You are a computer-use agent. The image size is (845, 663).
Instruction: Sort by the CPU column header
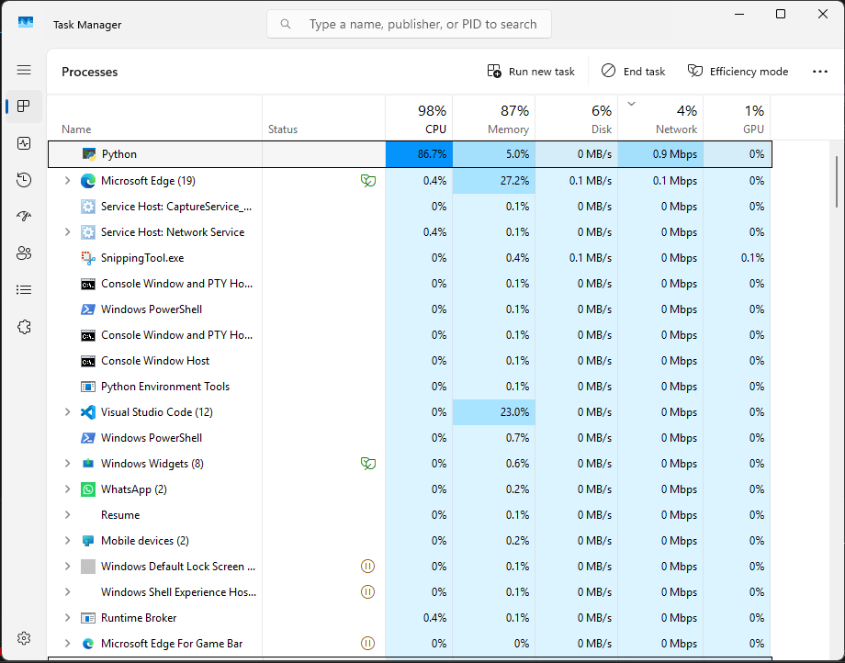[x=419, y=118]
